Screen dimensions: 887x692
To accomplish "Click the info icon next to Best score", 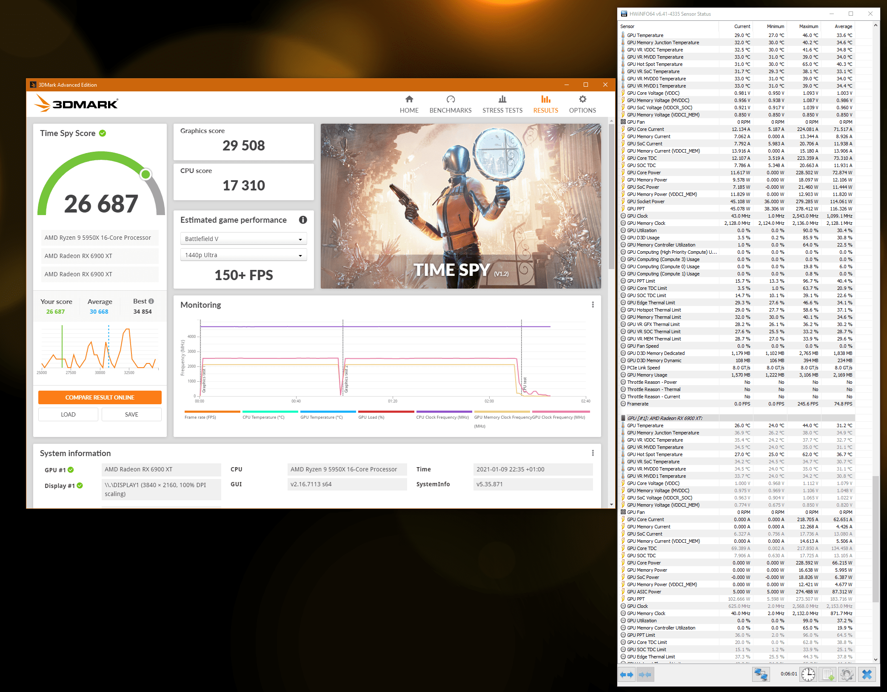I will [x=151, y=301].
